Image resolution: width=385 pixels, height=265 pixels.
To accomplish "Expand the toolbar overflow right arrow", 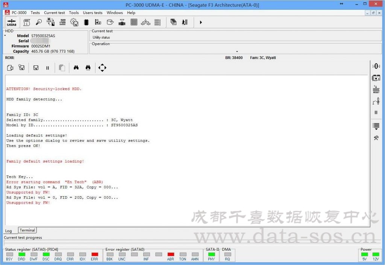I will 201,22.
